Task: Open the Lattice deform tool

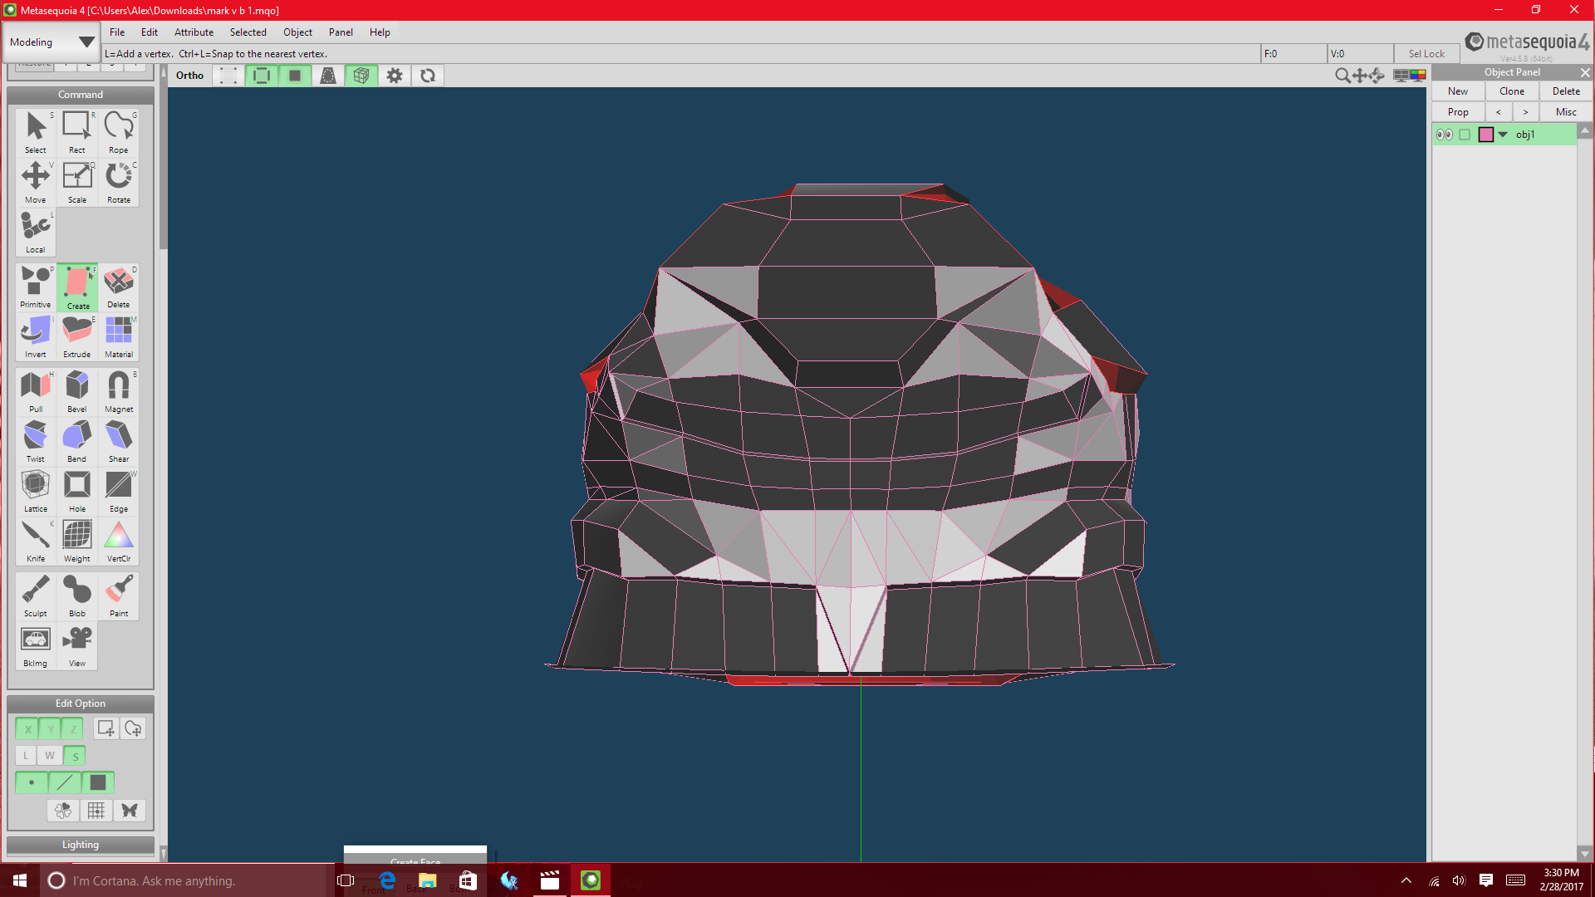Action: point(36,491)
